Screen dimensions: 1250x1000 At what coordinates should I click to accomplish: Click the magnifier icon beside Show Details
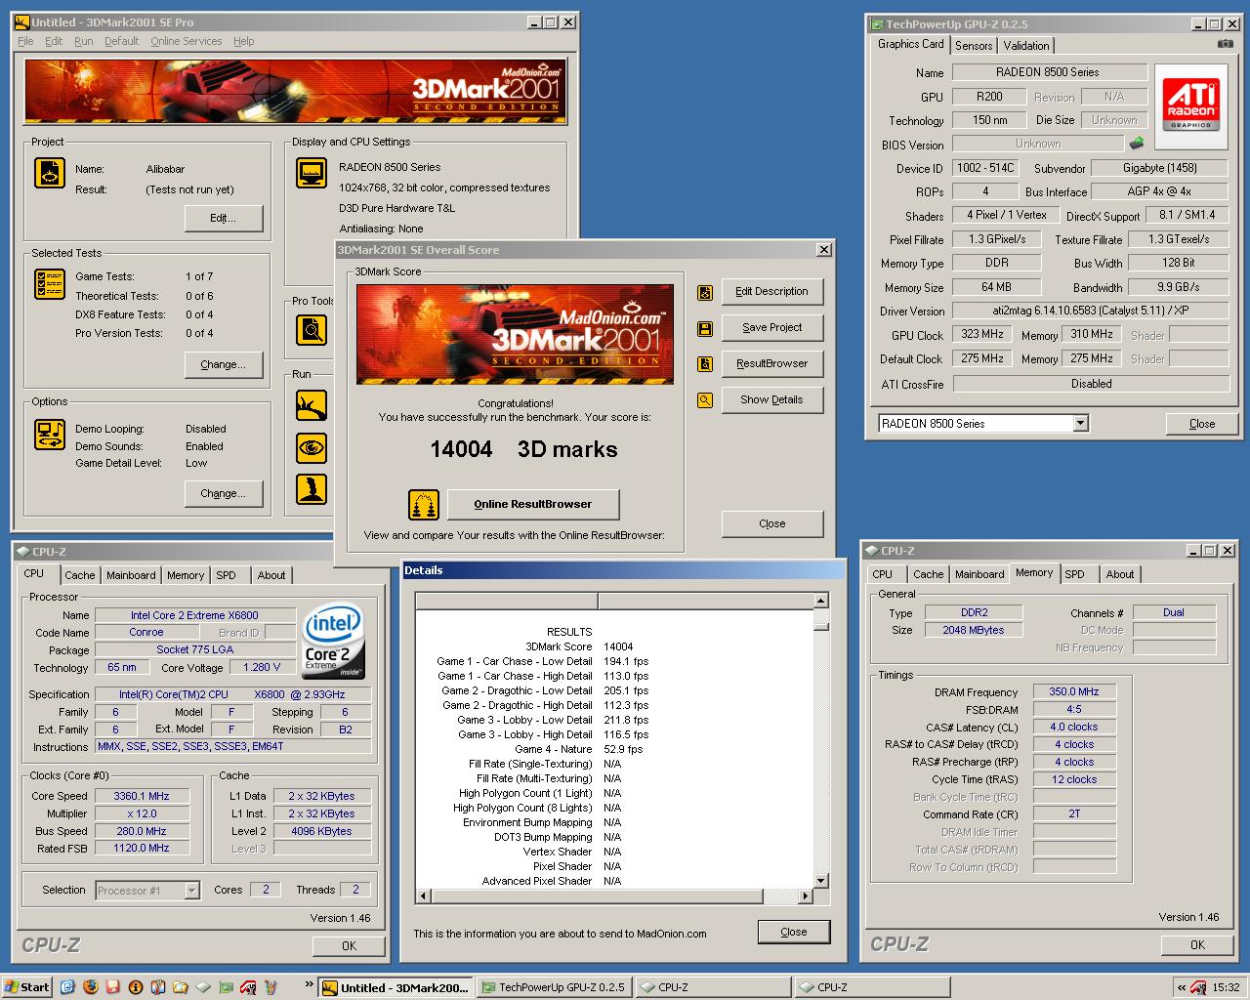[x=705, y=400]
